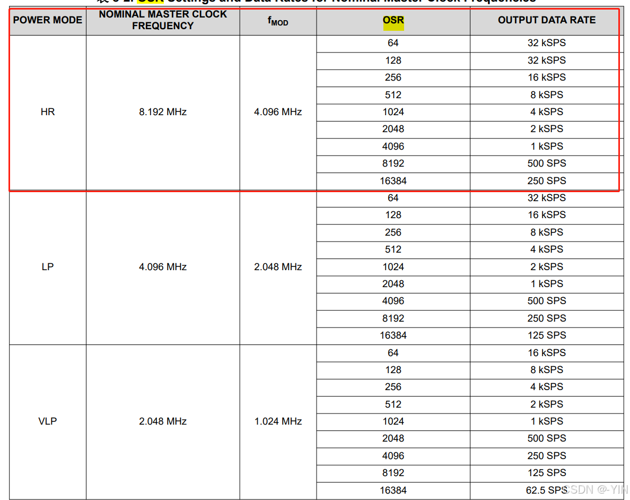Click the 32 kSPS rate in LP section
The image size is (630, 500).
click(x=546, y=198)
